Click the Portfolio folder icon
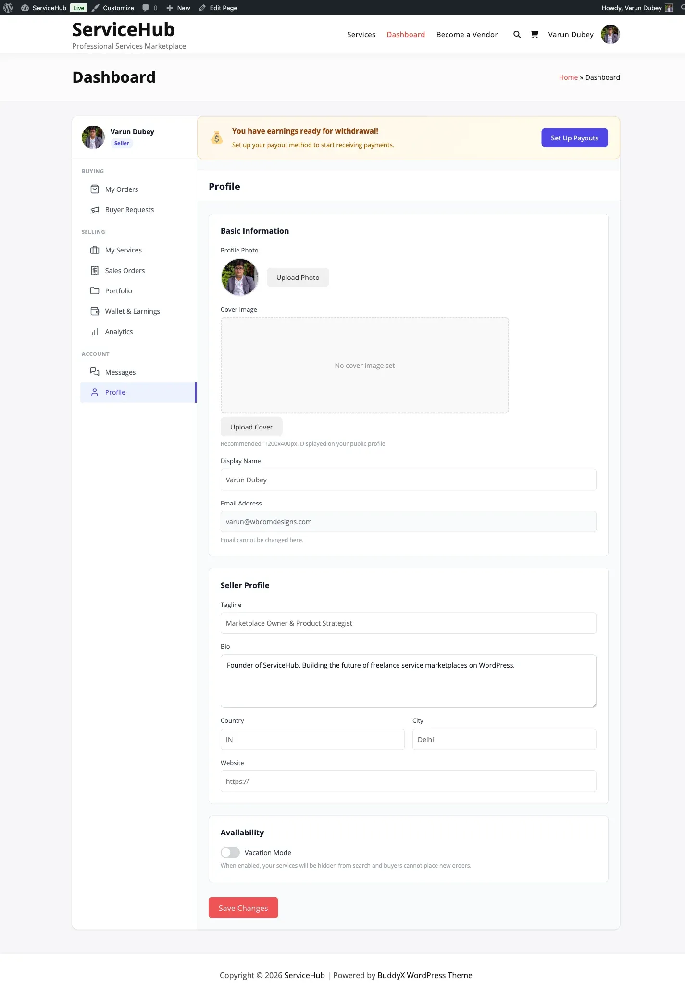 coord(95,290)
